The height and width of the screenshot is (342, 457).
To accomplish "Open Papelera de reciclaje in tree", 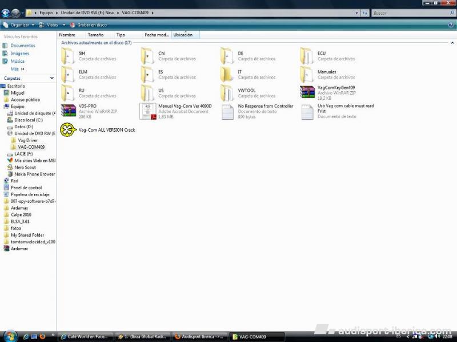I will point(27,194).
